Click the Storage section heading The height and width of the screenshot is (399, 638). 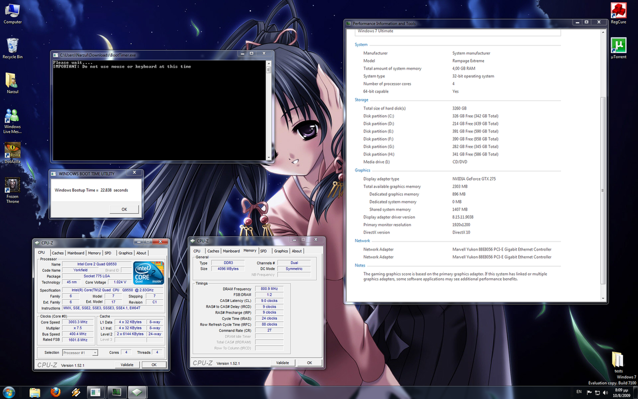pos(361,100)
